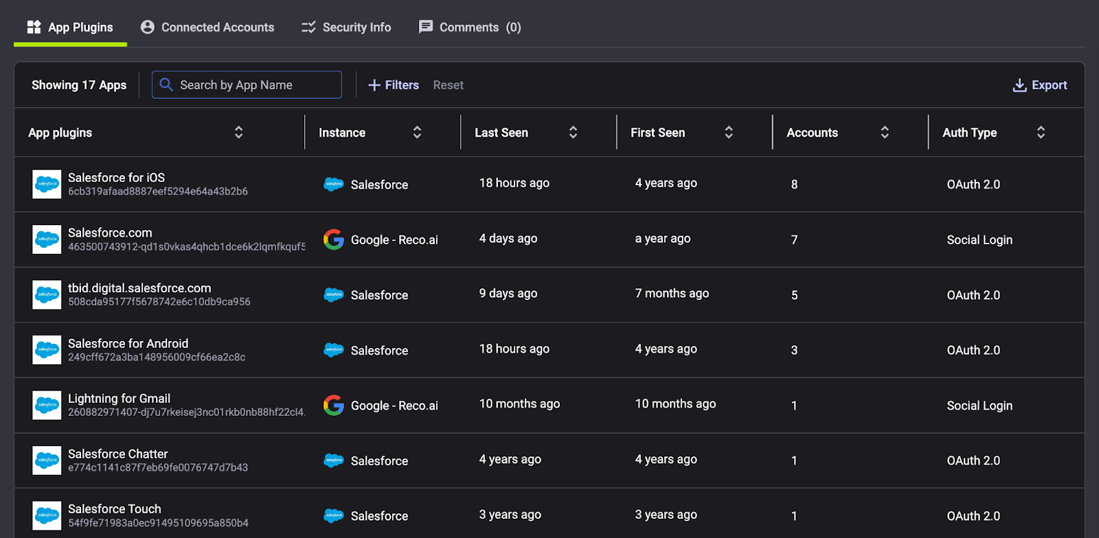Image resolution: width=1099 pixels, height=538 pixels.
Task: Open Salesforce Touch app name
Action: 114,509
